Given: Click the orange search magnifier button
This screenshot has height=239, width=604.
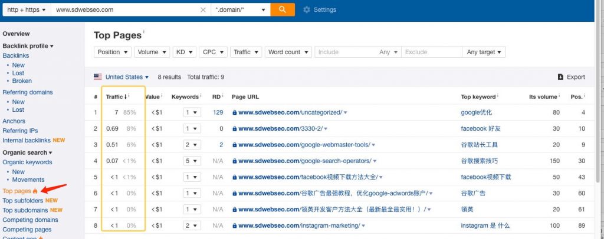Looking at the screenshot, I should [x=283, y=9].
